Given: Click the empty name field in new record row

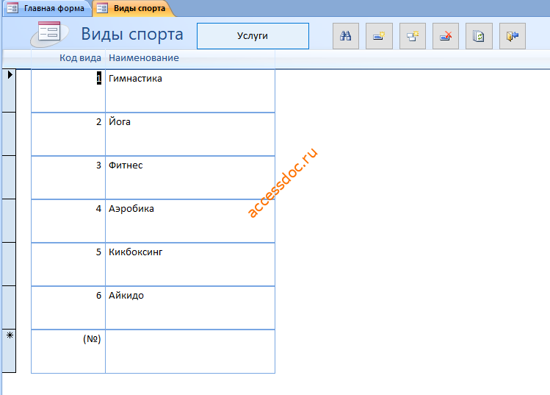Looking at the screenshot, I should [190, 352].
